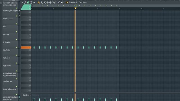The image size is (180, 101).
Task: Select the Delete tool circle-slash icon
Action: point(48,3)
